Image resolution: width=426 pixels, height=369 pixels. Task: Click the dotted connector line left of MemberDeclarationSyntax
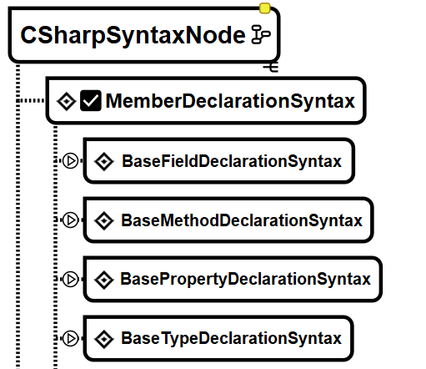pos(31,100)
